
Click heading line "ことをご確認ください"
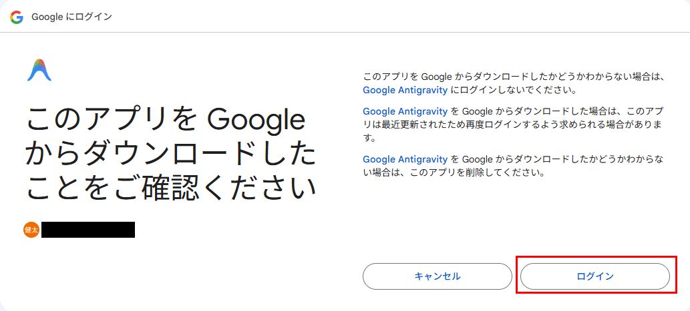170,188
